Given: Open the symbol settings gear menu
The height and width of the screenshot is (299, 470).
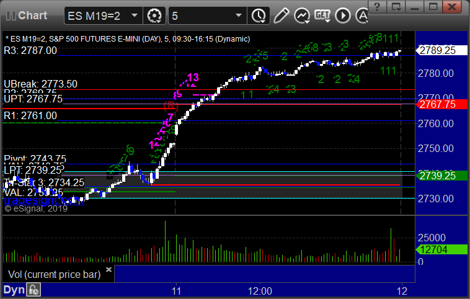Looking at the screenshot, I should 154,16.
